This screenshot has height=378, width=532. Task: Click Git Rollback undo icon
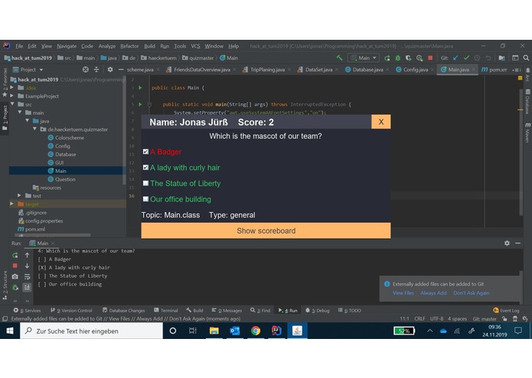point(488,58)
